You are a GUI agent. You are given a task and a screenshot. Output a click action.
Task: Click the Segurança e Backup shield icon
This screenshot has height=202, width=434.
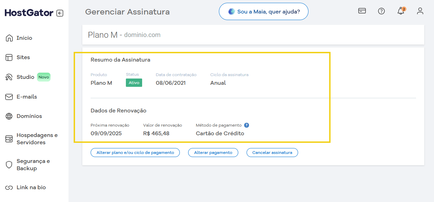pos(9,165)
